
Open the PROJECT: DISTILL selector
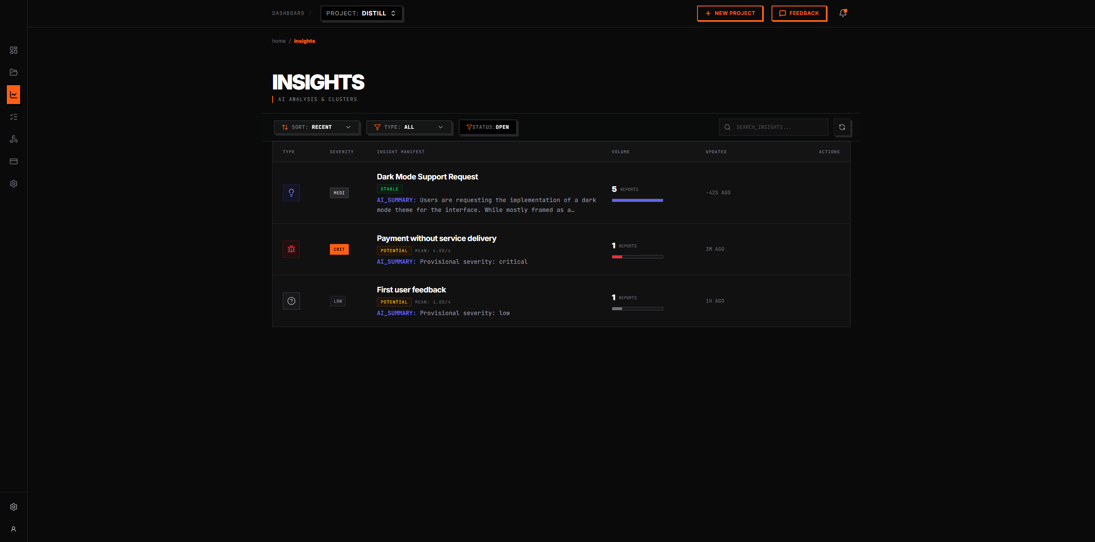coord(361,13)
